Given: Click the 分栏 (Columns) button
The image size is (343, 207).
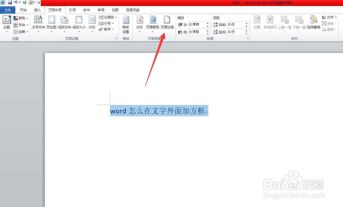Looking at the screenshot, I should pos(92,24).
